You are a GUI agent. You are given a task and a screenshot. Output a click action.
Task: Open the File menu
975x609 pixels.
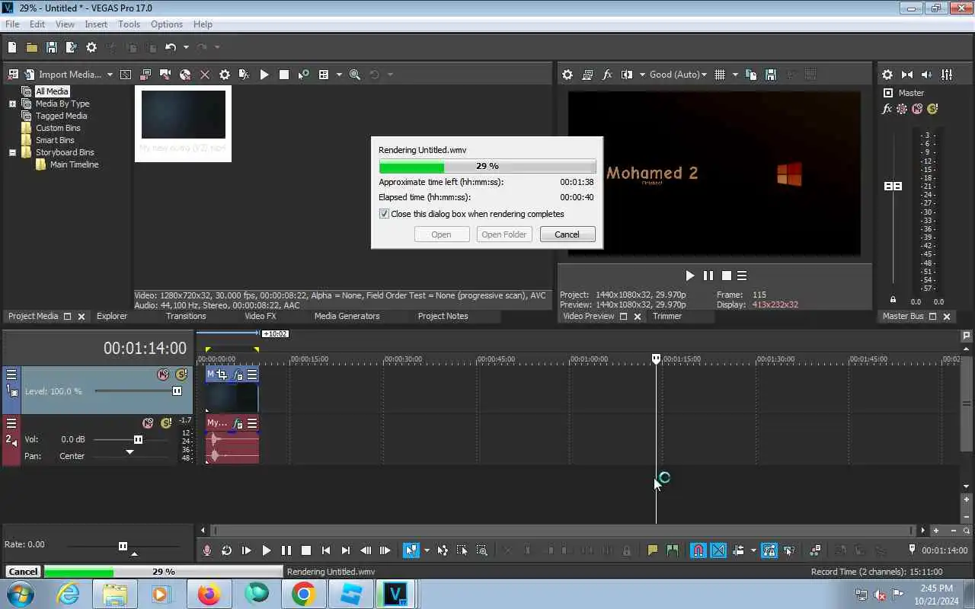tap(12, 24)
